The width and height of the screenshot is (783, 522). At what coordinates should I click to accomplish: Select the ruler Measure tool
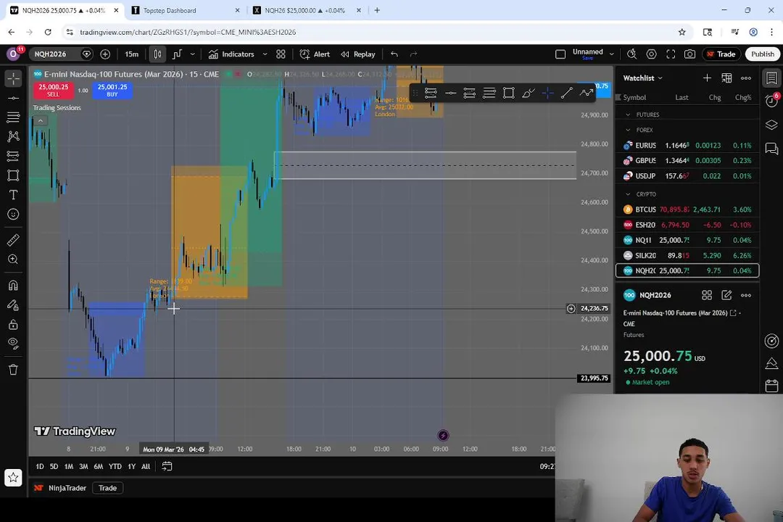(14, 240)
